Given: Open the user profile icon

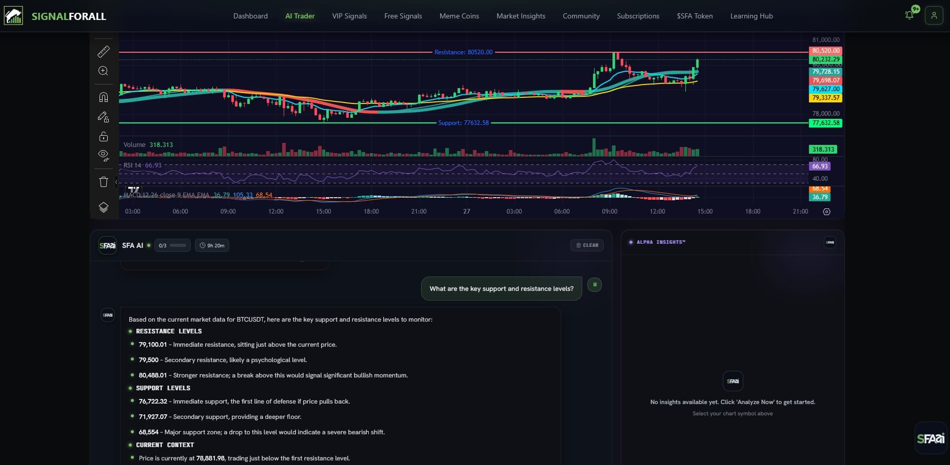Looking at the screenshot, I should pyautogui.click(x=934, y=15).
